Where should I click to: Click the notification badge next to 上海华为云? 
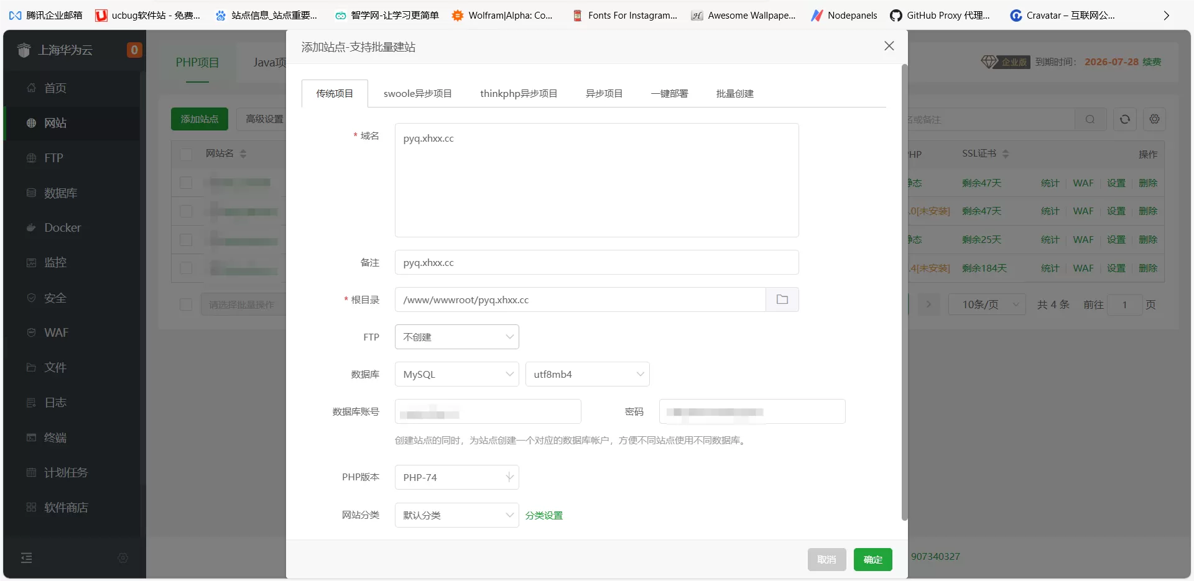click(134, 50)
